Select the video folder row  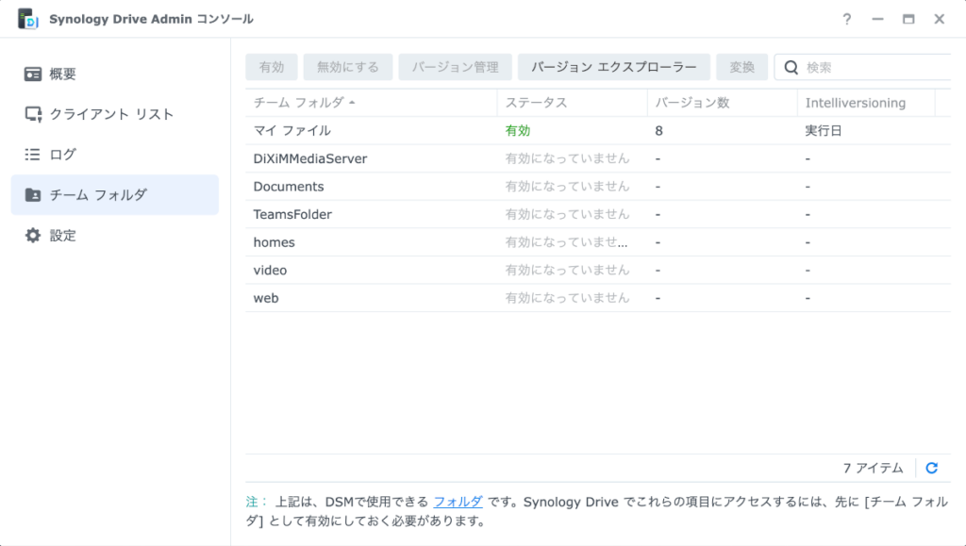click(x=598, y=271)
